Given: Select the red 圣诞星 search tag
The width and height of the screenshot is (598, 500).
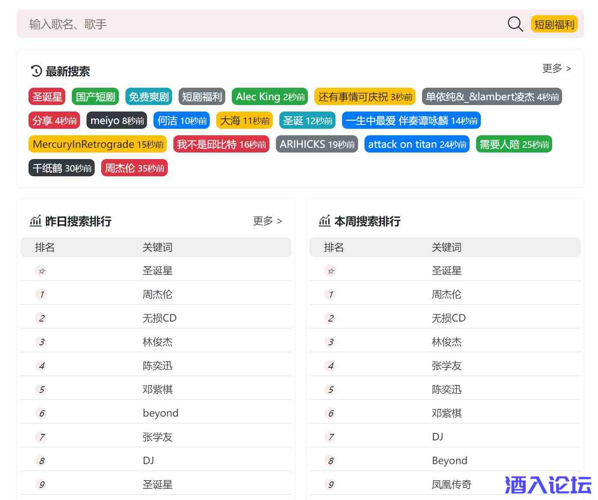Looking at the screenshot, I should click(x=47, y=97).
